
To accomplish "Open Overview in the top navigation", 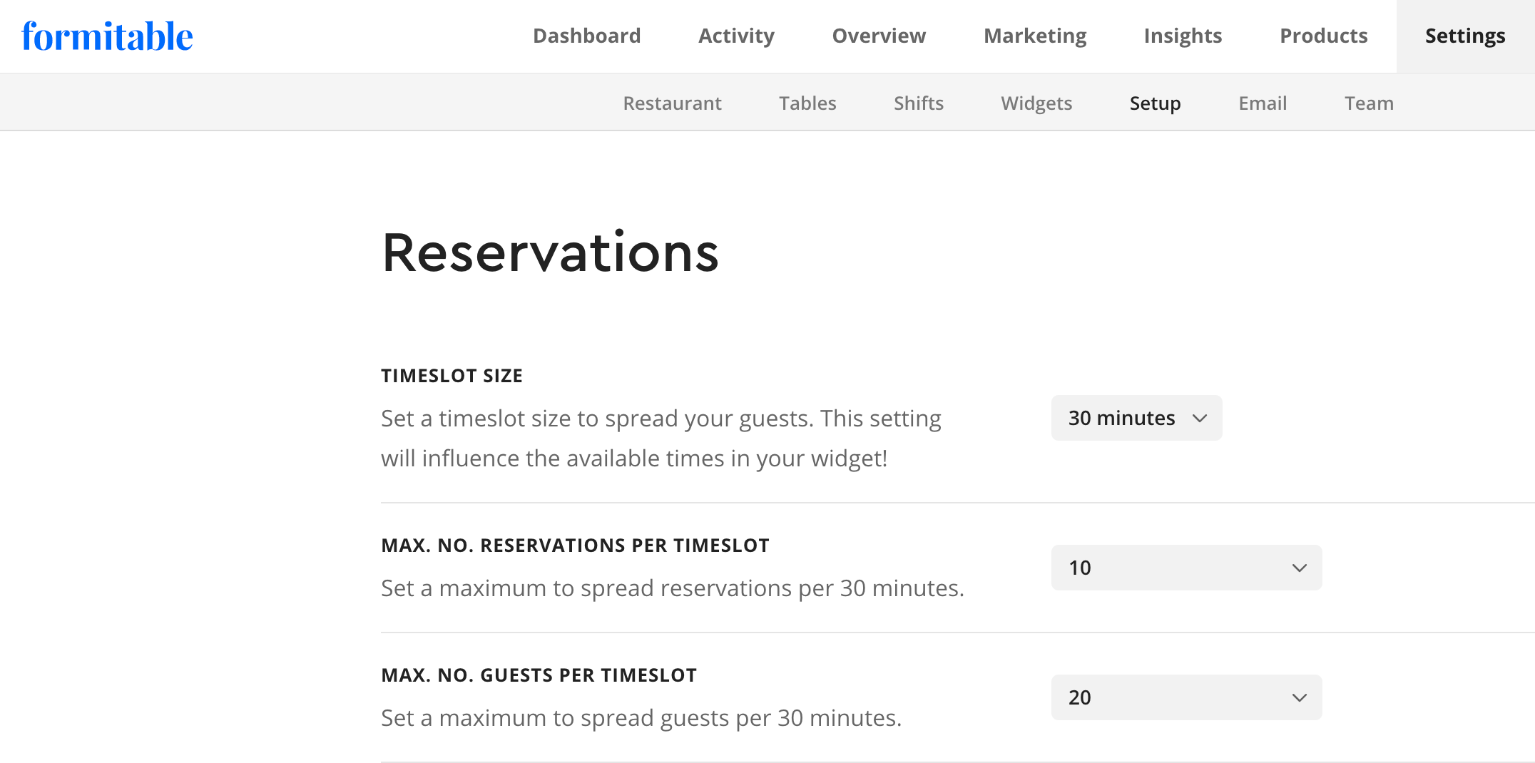I will pos(879,36).
